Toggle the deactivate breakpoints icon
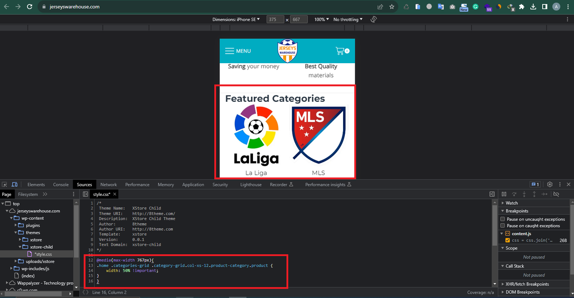This screenshot has width=574, height=298. pyautogui.click(x=556, y=194)
